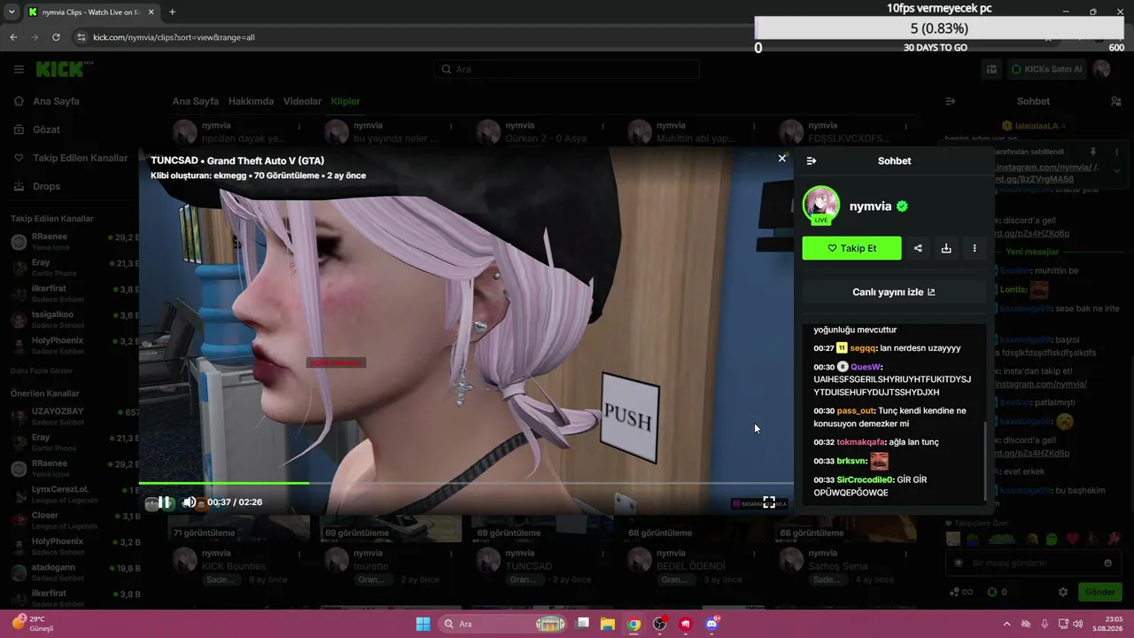
Task: Click the clip chat panel scrollbar
Action: [x=984, y=461]
